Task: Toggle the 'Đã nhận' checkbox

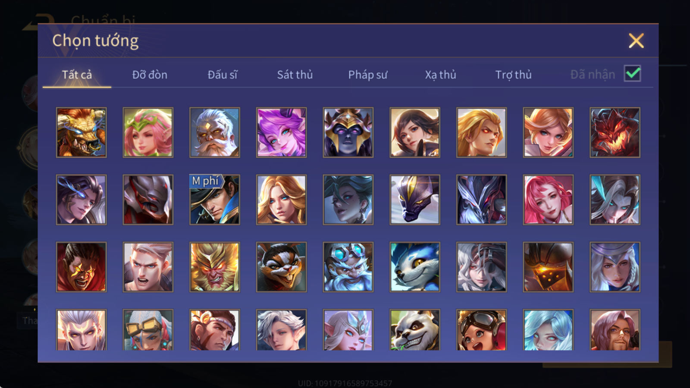Action: click(632, 74)
